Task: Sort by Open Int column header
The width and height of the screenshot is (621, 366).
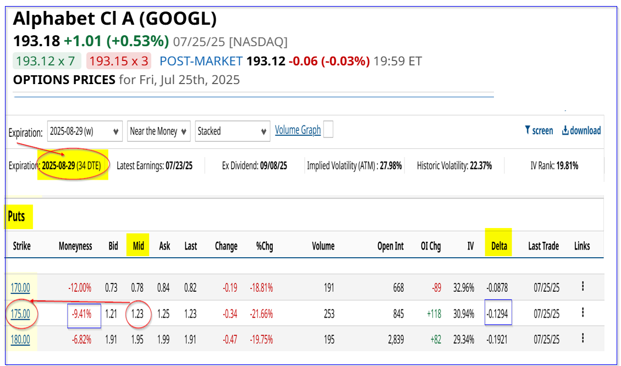Action: pyautogui.click(x=391, y=246)
